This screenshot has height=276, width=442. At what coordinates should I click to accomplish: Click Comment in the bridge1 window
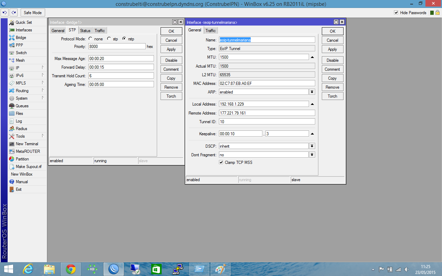pos(171,69)
